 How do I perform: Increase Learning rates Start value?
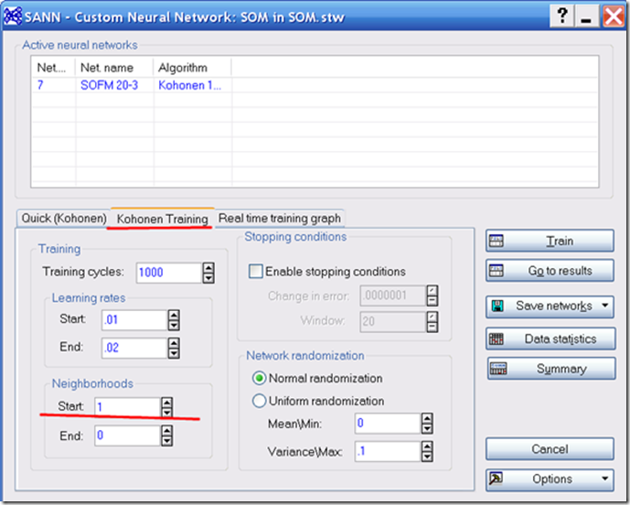[174, 316]
